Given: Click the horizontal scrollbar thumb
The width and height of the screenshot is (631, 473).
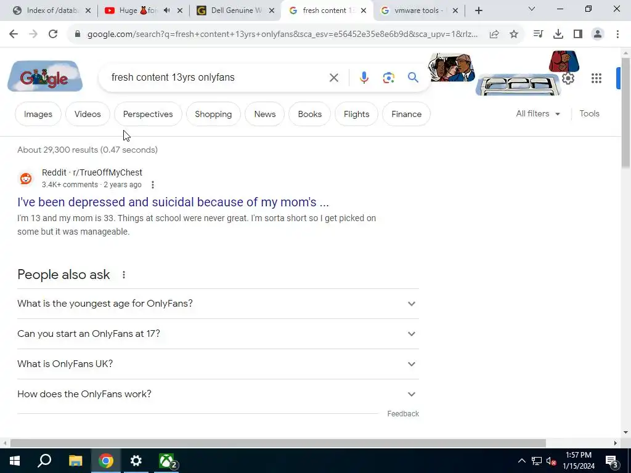Looking at the screenshot, I should pos(278,443).
